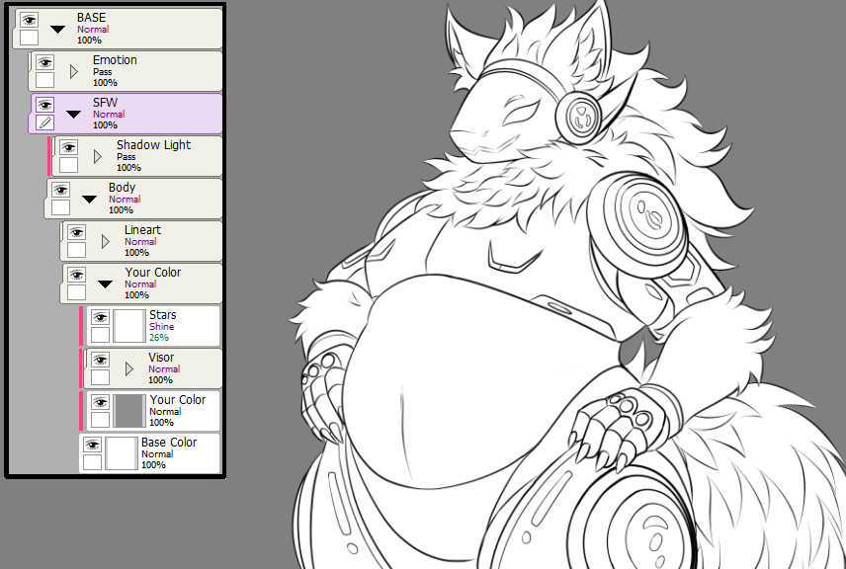The width and height of the screenshot is (846, 569).
Task: Hide the Visor folder
Action: coord(100,361)
